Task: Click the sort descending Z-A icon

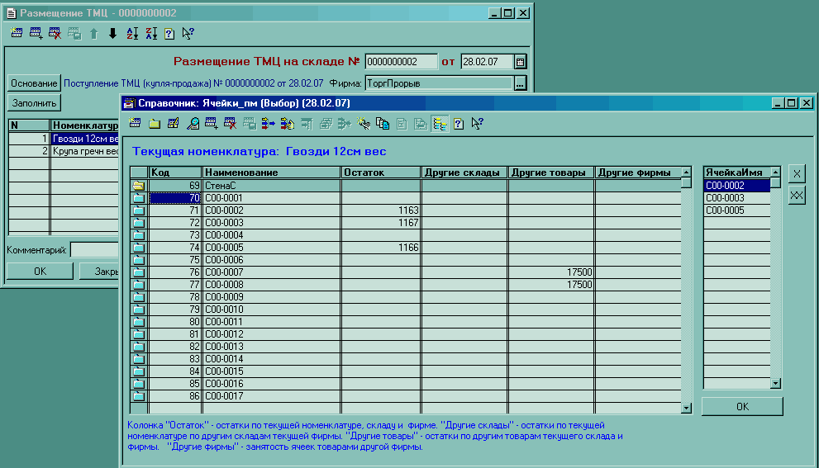Action: 151,34
